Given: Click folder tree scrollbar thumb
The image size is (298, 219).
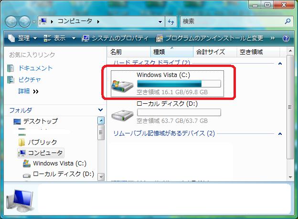Looking at the screenshot, I should [101, 132].
